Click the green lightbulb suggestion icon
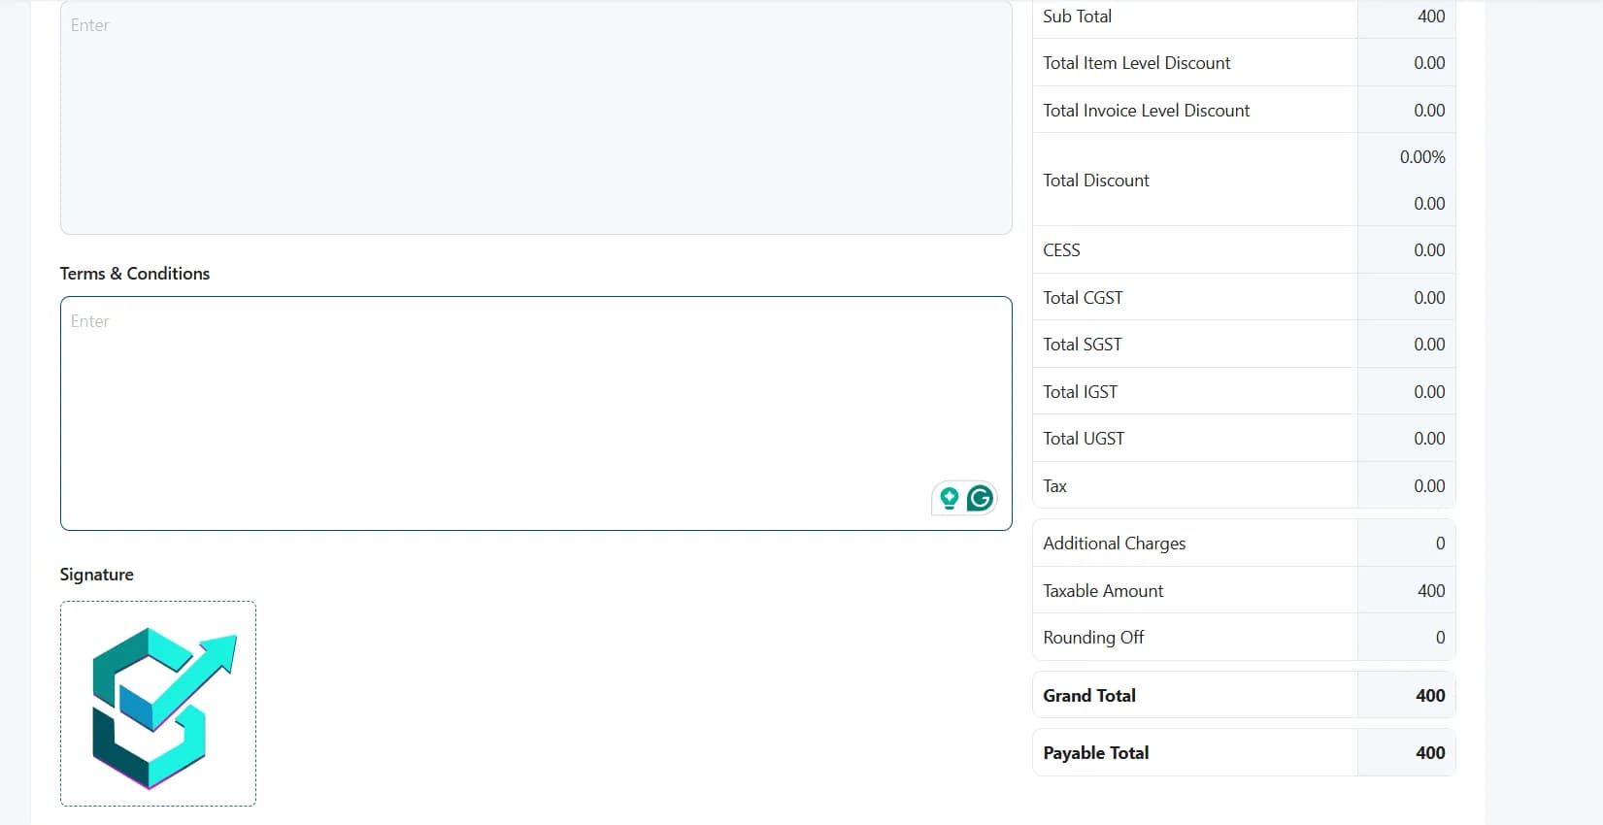 [x=949, y=498]
